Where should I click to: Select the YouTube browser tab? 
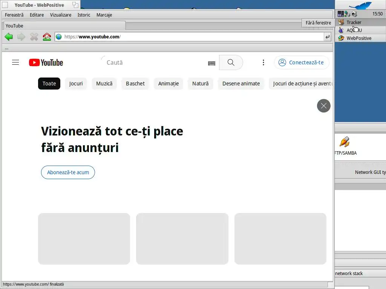pyautogui.click(x=64, y=26)
